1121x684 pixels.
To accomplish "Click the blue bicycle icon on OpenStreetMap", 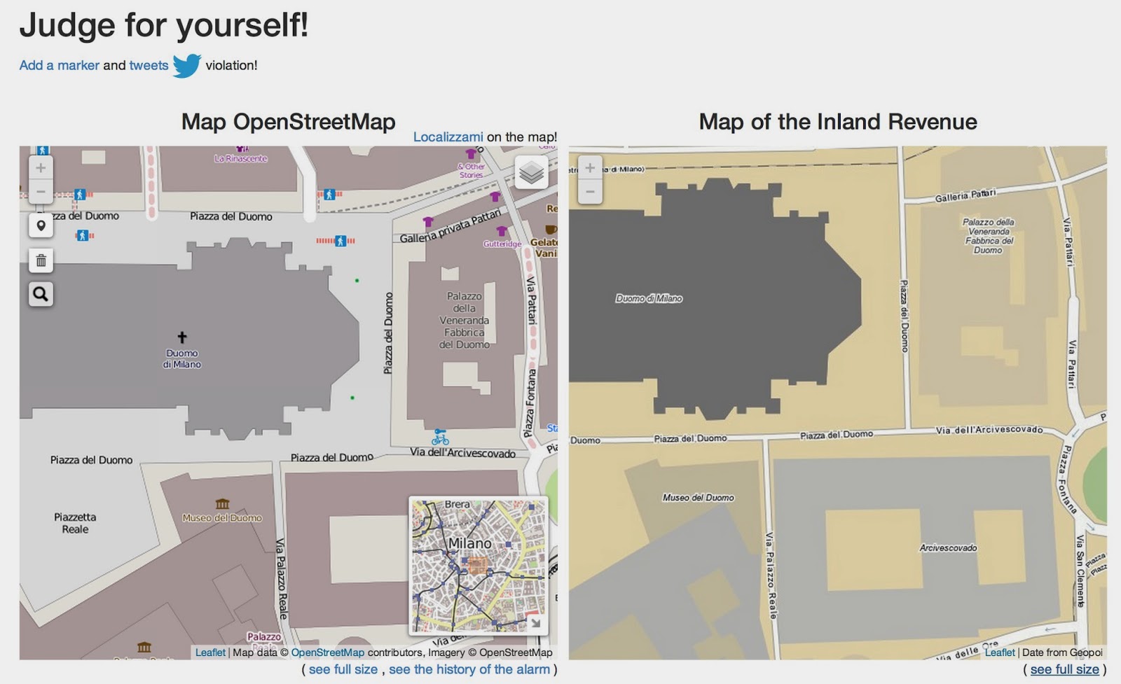I will (440, 438).
